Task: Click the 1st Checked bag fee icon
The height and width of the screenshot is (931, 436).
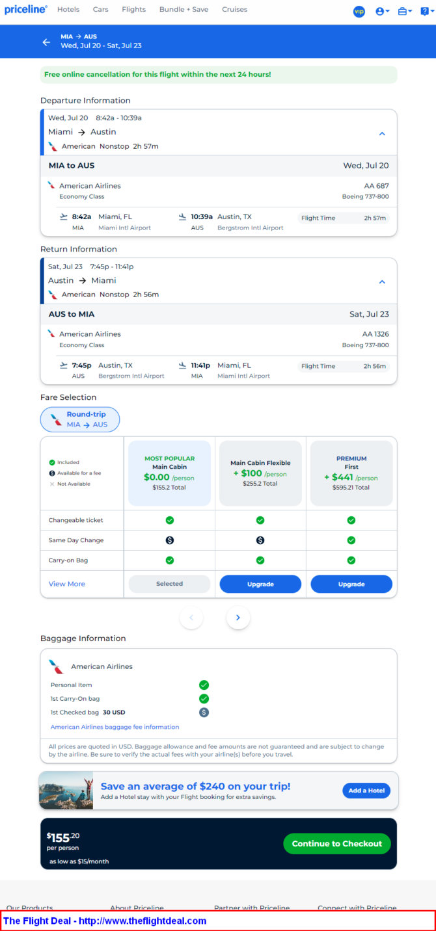Action: [204, 713]
